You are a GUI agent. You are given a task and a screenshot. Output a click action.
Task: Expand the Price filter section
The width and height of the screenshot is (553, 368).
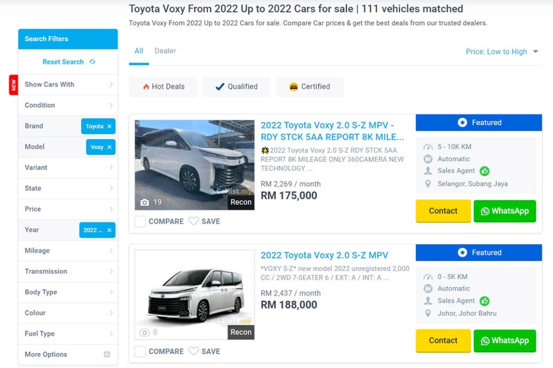pos(68,209)
